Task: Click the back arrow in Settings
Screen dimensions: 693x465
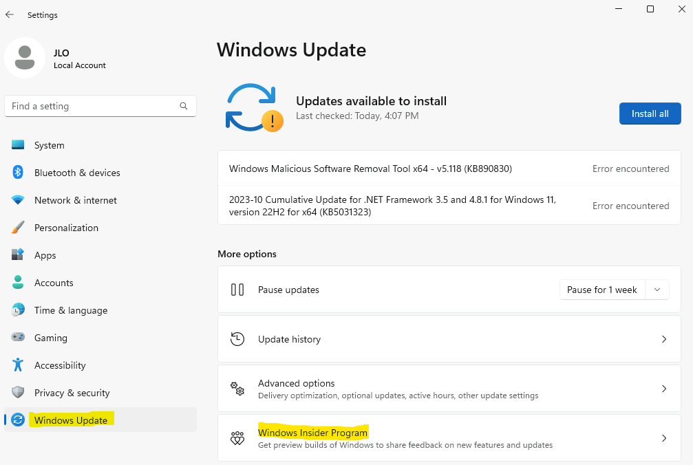Action: click(10, 14)
